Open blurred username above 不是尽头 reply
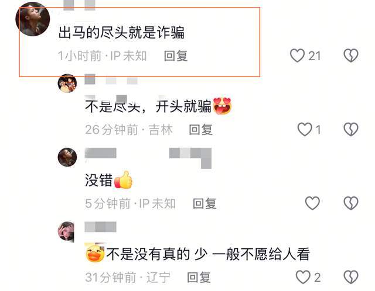The width and height of the screenshot is (375, 291). 111,79
